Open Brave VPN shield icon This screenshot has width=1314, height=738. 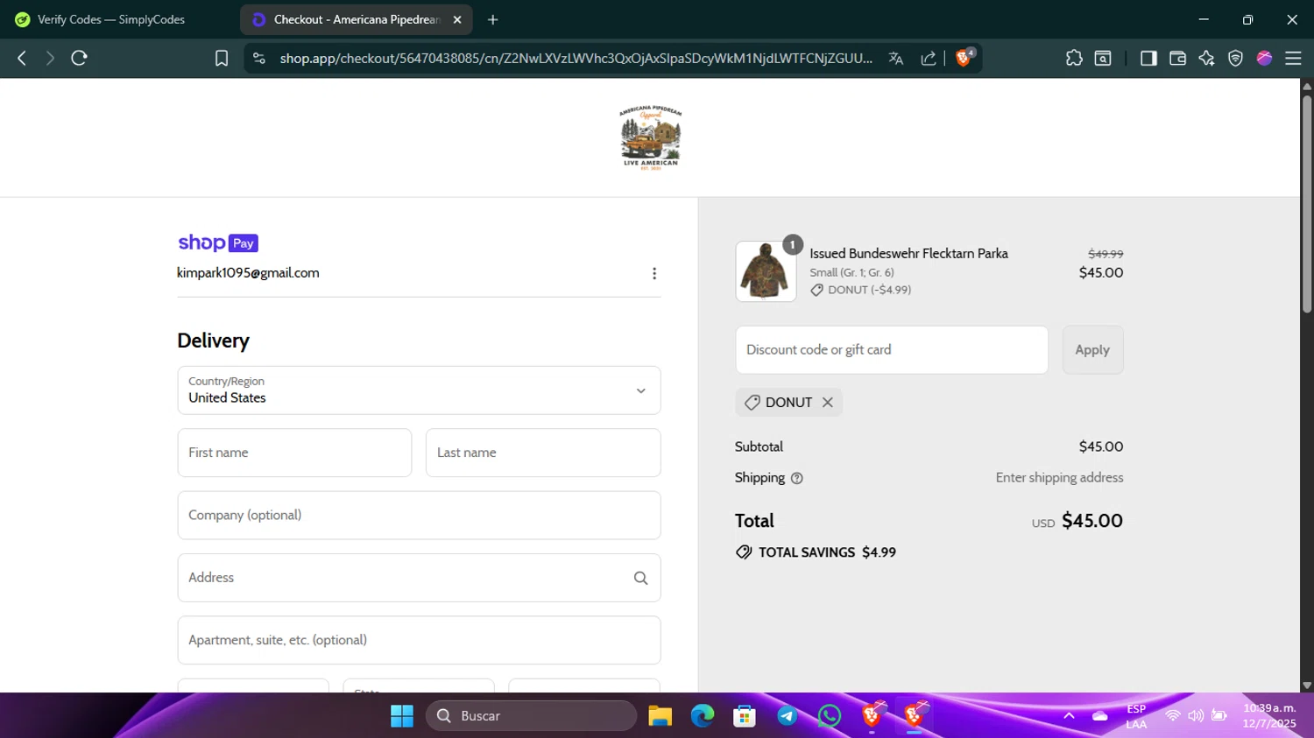point(1235,58)
